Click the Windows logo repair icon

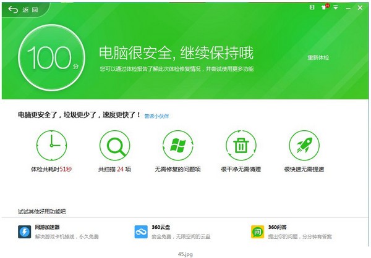pyautogui.click(x=178, y=145)
